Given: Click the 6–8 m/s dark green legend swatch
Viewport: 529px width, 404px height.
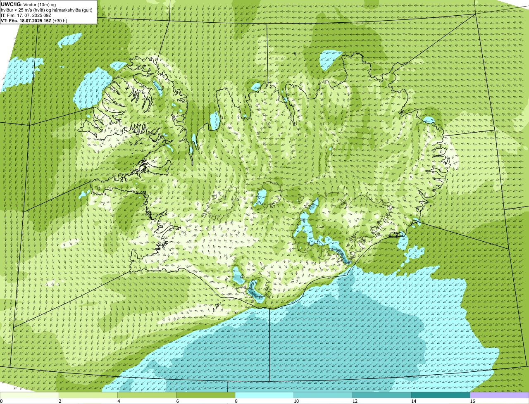Looking at the screenshot, I should coord(206,395).
